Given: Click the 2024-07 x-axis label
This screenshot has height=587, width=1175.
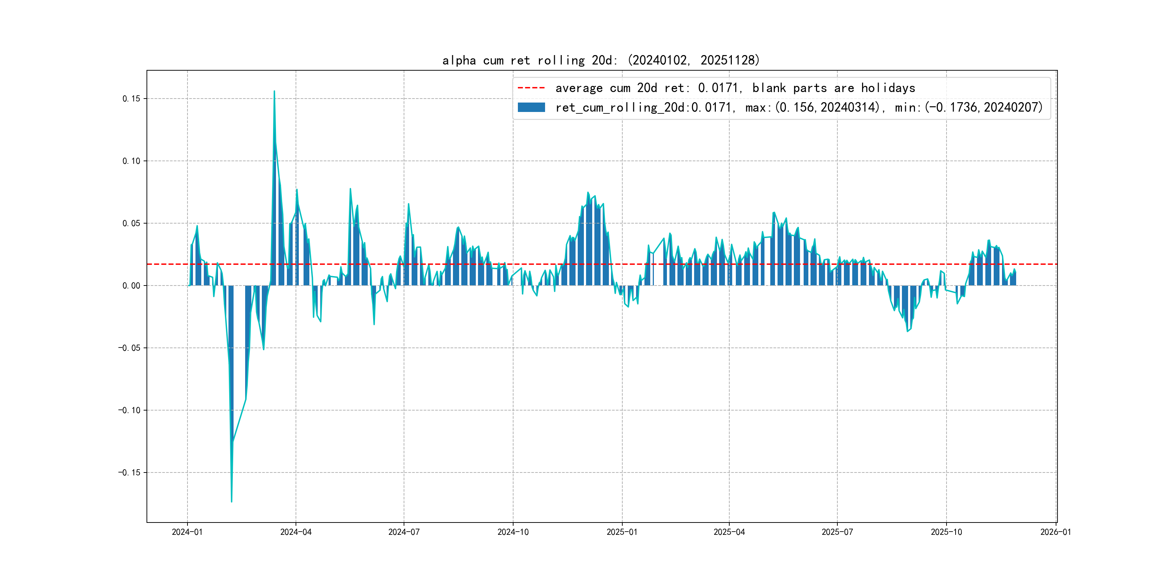Looking at the screenshot, I should click(404, 532).
